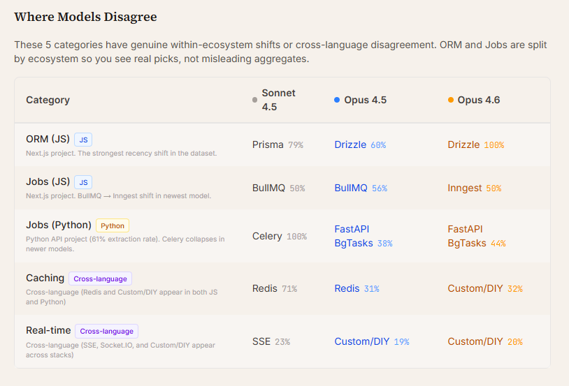Click 'Redis 31%' in Caching row
569x386 pixels.
pos(356,288)
